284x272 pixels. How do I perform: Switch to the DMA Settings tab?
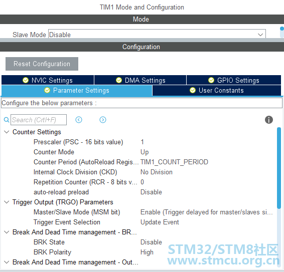[x=140, y=80]
